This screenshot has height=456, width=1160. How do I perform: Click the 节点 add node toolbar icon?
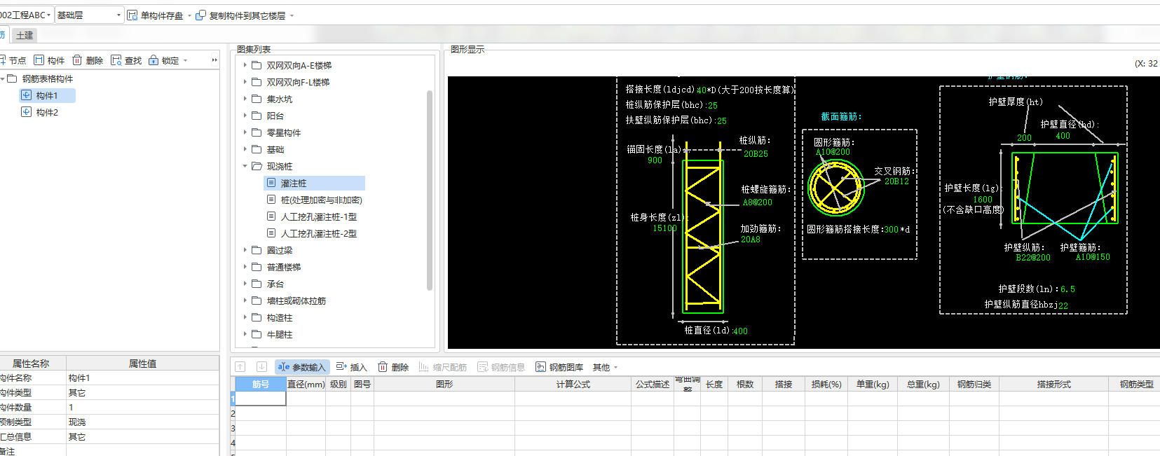point(3,60)
